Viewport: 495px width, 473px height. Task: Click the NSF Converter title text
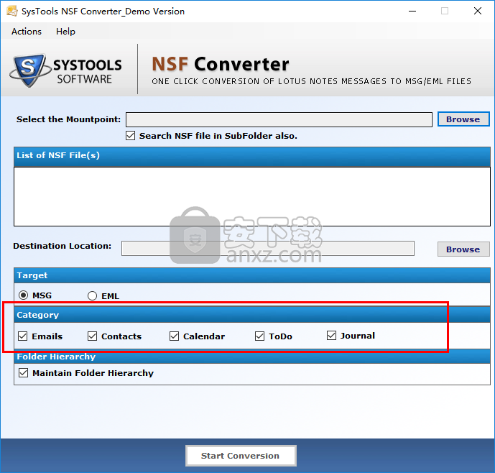221,64
